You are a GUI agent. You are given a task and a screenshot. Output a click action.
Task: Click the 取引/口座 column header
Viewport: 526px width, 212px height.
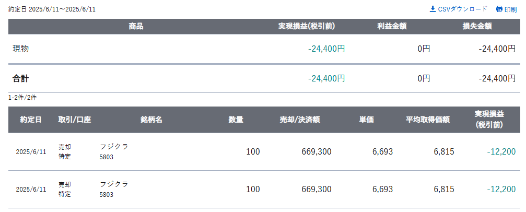(x=75, y=120)
